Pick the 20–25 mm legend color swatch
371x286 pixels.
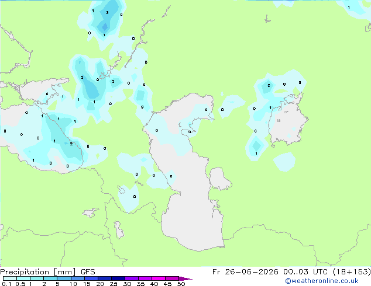(x=104, y=278)
